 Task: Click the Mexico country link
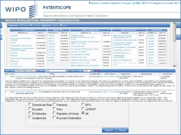[x=15, y=61]
